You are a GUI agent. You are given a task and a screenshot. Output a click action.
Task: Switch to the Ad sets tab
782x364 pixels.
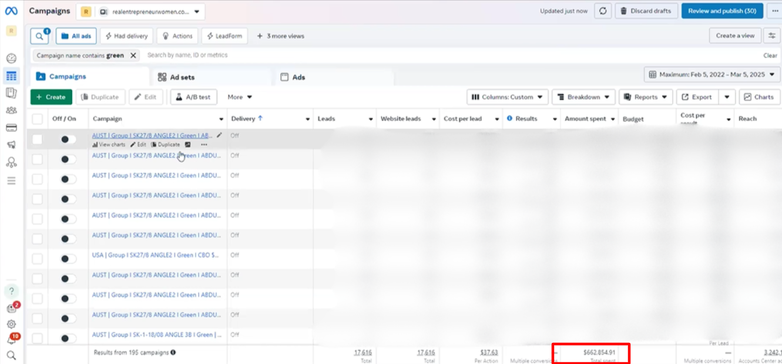tap(182, 77)
